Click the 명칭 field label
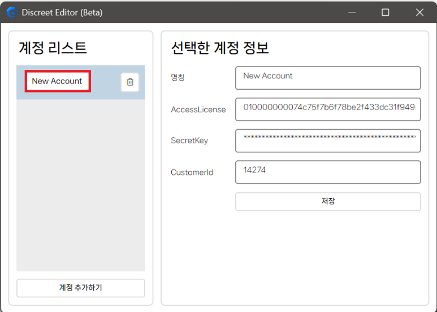 tap(178, 77)
